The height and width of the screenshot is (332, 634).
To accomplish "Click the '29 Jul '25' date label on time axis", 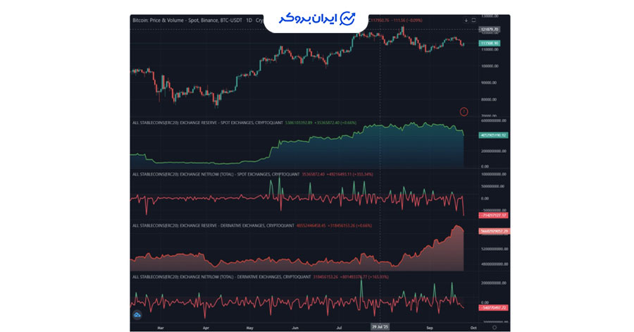I will click(380, 327).
